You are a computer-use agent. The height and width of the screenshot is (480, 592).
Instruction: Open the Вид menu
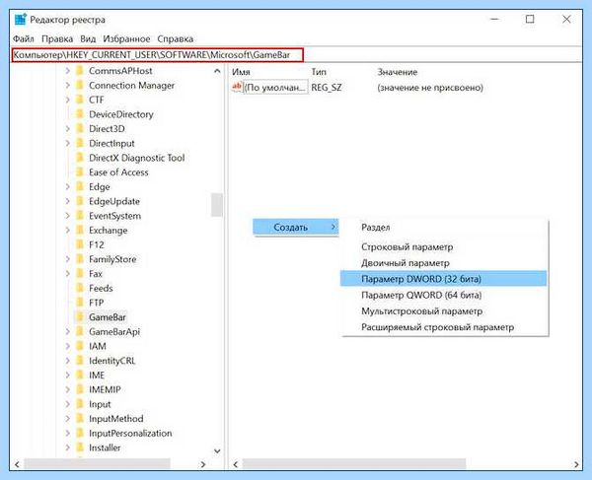point(88,38)
